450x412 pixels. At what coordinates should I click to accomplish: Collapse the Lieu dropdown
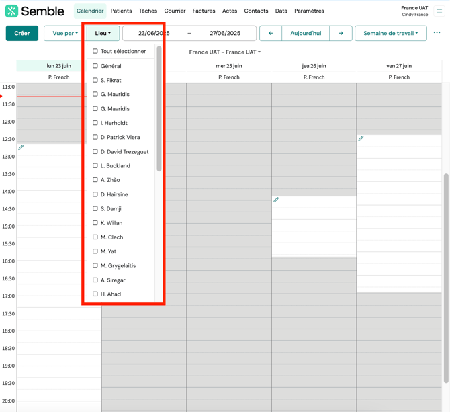tap(103, 33)
